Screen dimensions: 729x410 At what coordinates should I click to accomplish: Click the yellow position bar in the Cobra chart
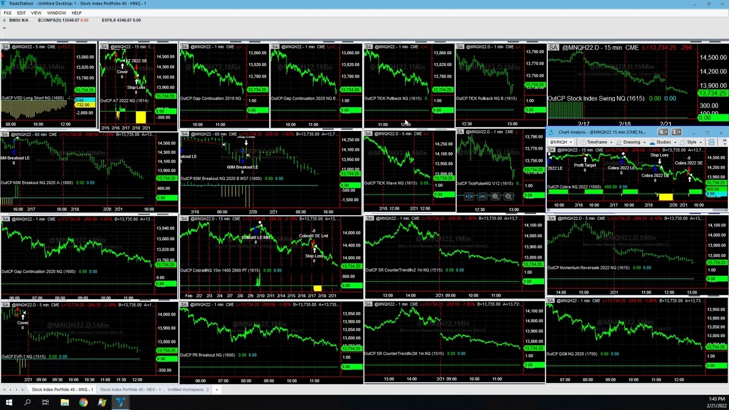pyautogui.click(x=666, y=197)
